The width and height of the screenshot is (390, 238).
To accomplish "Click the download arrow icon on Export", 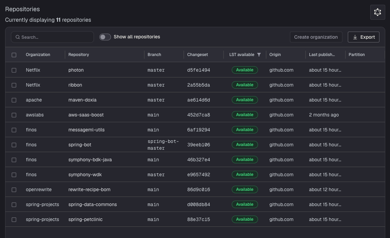I will point(355,37).
